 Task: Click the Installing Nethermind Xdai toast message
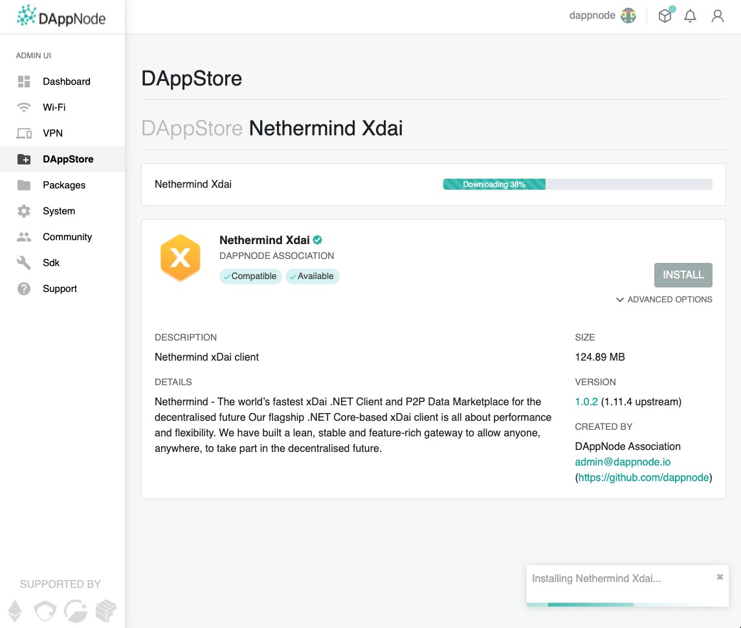597,578
